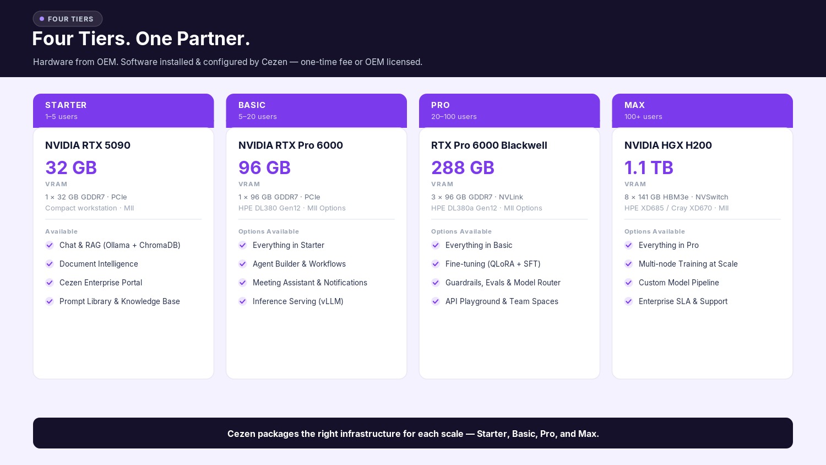Image resolution: width=826 pixels, height=465 pixels.
Task: Click the 'Chat & RAG (Ollama + ChromaDB)' text
Action: [120, 245]
